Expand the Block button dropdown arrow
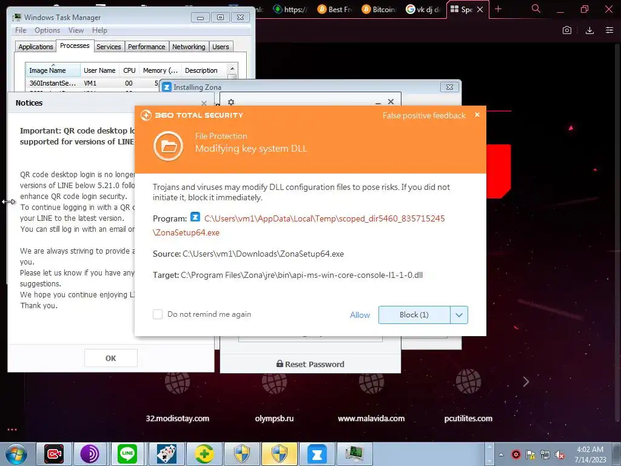This screenshot has height=466, width=621. coord(459,315)
